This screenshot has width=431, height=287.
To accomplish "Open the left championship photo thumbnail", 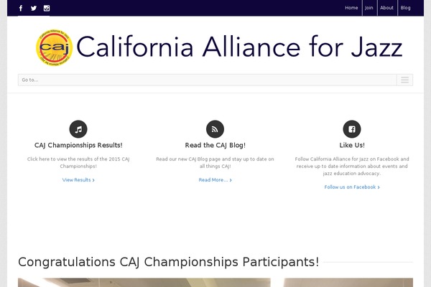I will (x=144, y=283).
